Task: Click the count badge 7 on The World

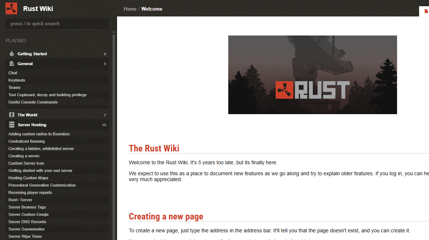Action: tap(105, 115)
